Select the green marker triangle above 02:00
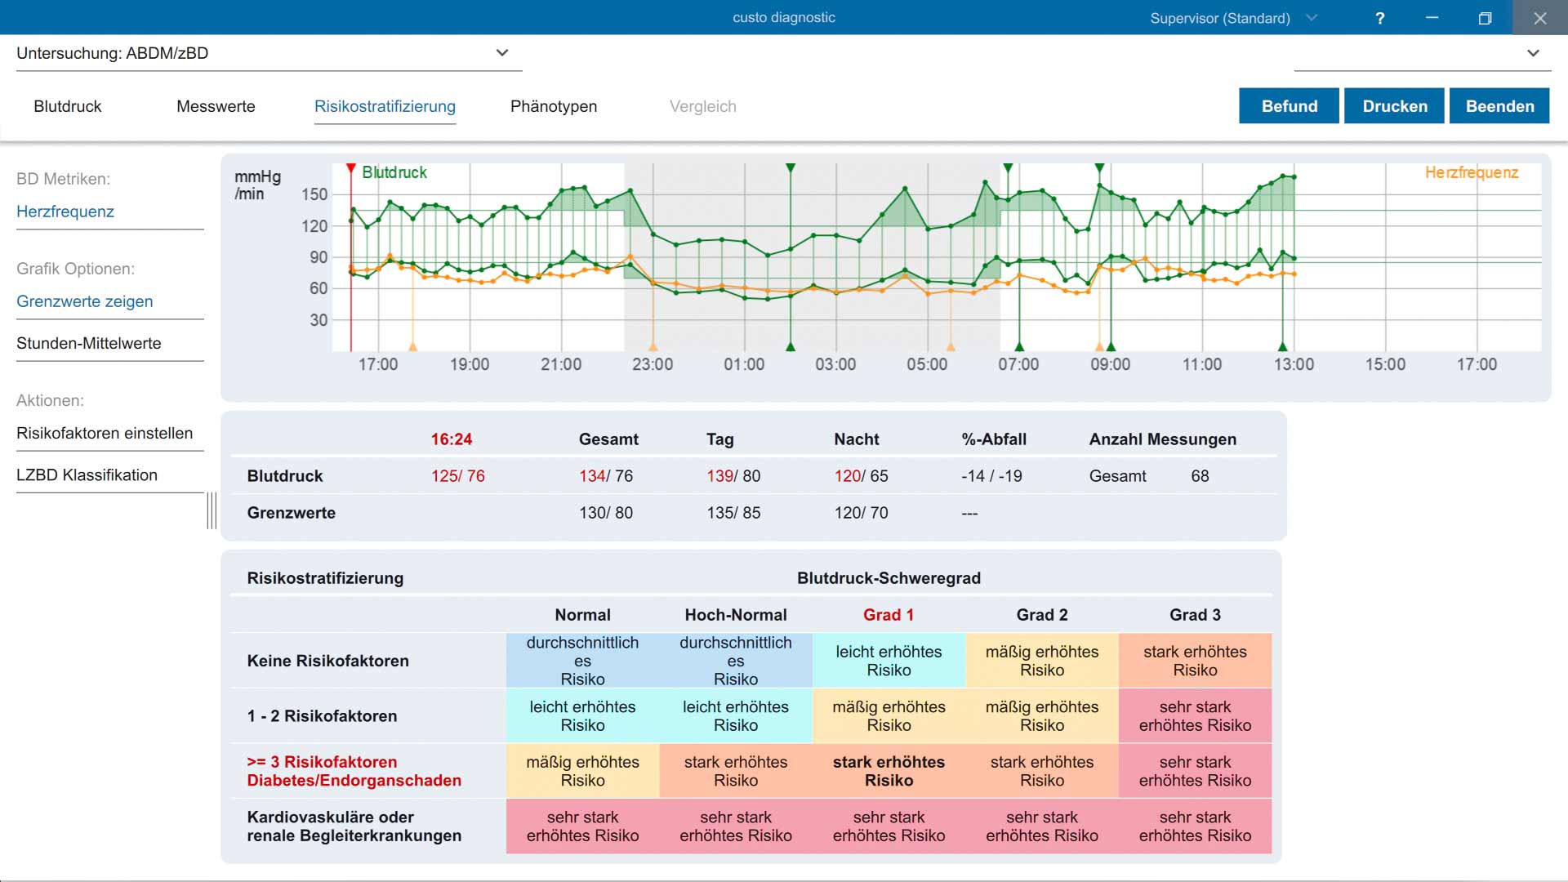Image resolution: width=1568 pixels, height=882 pixels. 791,167
